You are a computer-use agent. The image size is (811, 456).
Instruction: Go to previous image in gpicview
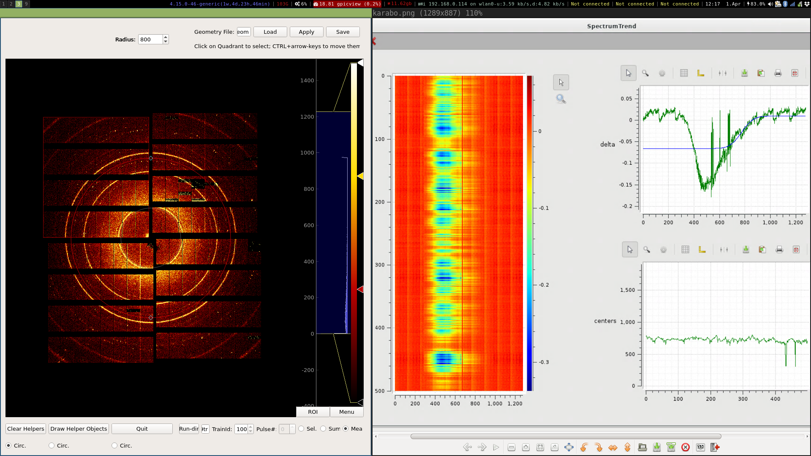point(468,447)
